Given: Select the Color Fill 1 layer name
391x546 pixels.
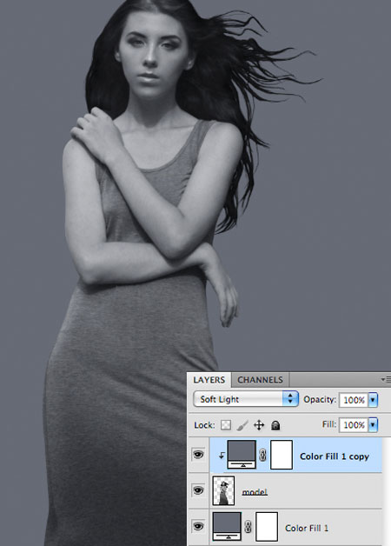Looking at the screenshot, I should pos(307,528).
